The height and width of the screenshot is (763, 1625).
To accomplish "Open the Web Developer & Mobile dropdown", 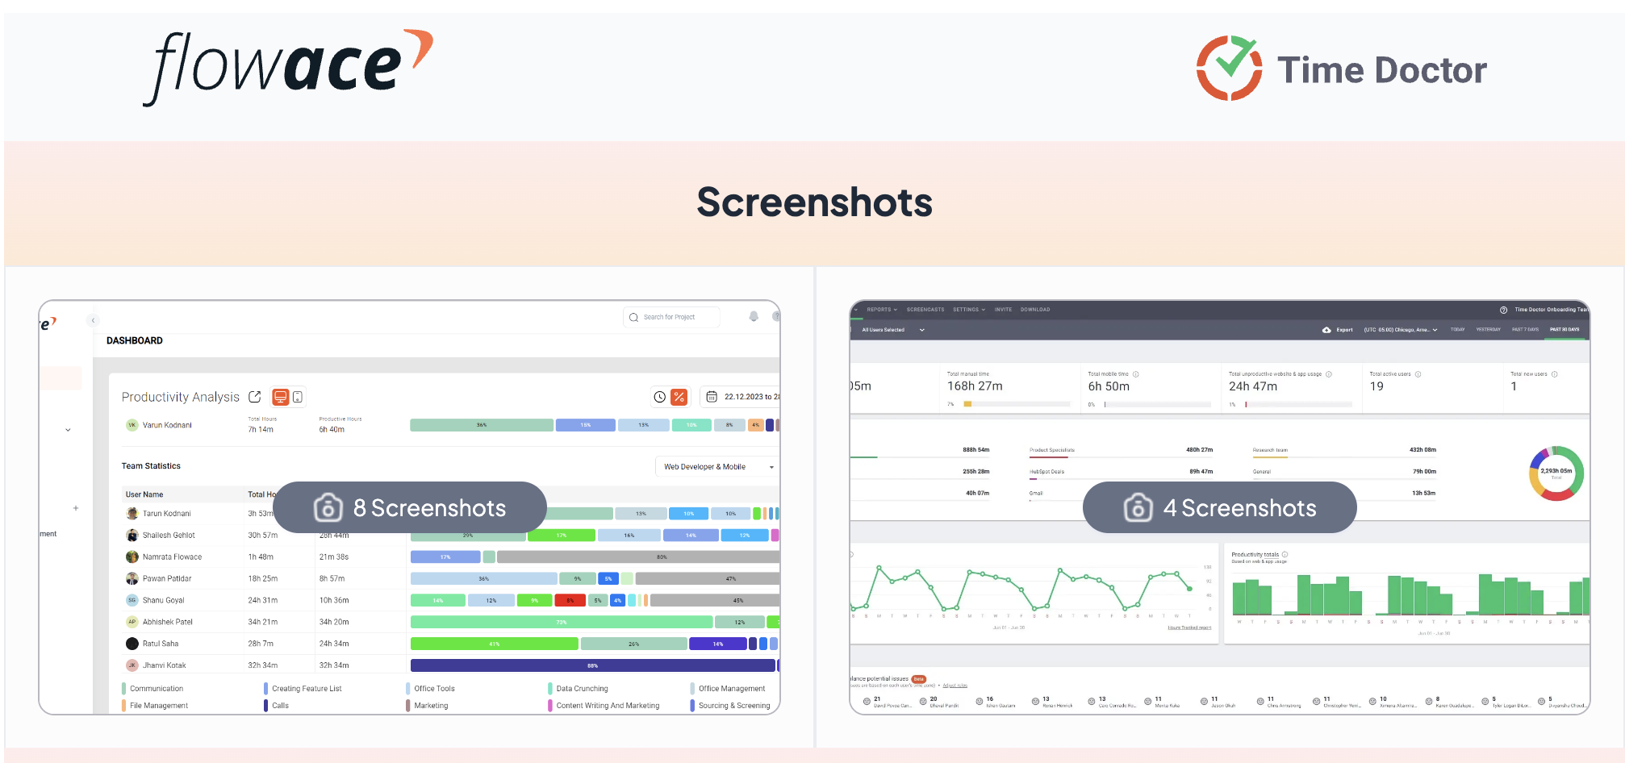I will point(718,467).
